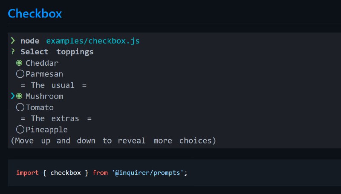Click the 'Move up and down' help hint
The image size is (341, 194).
pos(113,141)
